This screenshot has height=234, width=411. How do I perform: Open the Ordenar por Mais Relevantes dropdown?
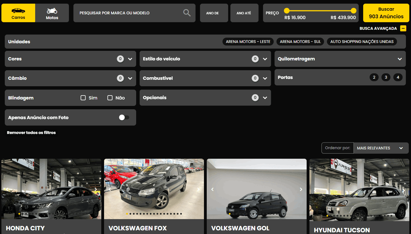(381, 148)
